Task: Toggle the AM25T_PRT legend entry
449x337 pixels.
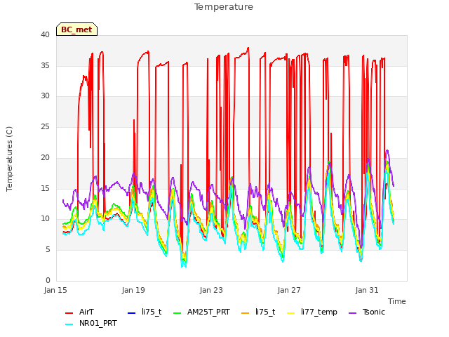Action: [x=201, y=312]
